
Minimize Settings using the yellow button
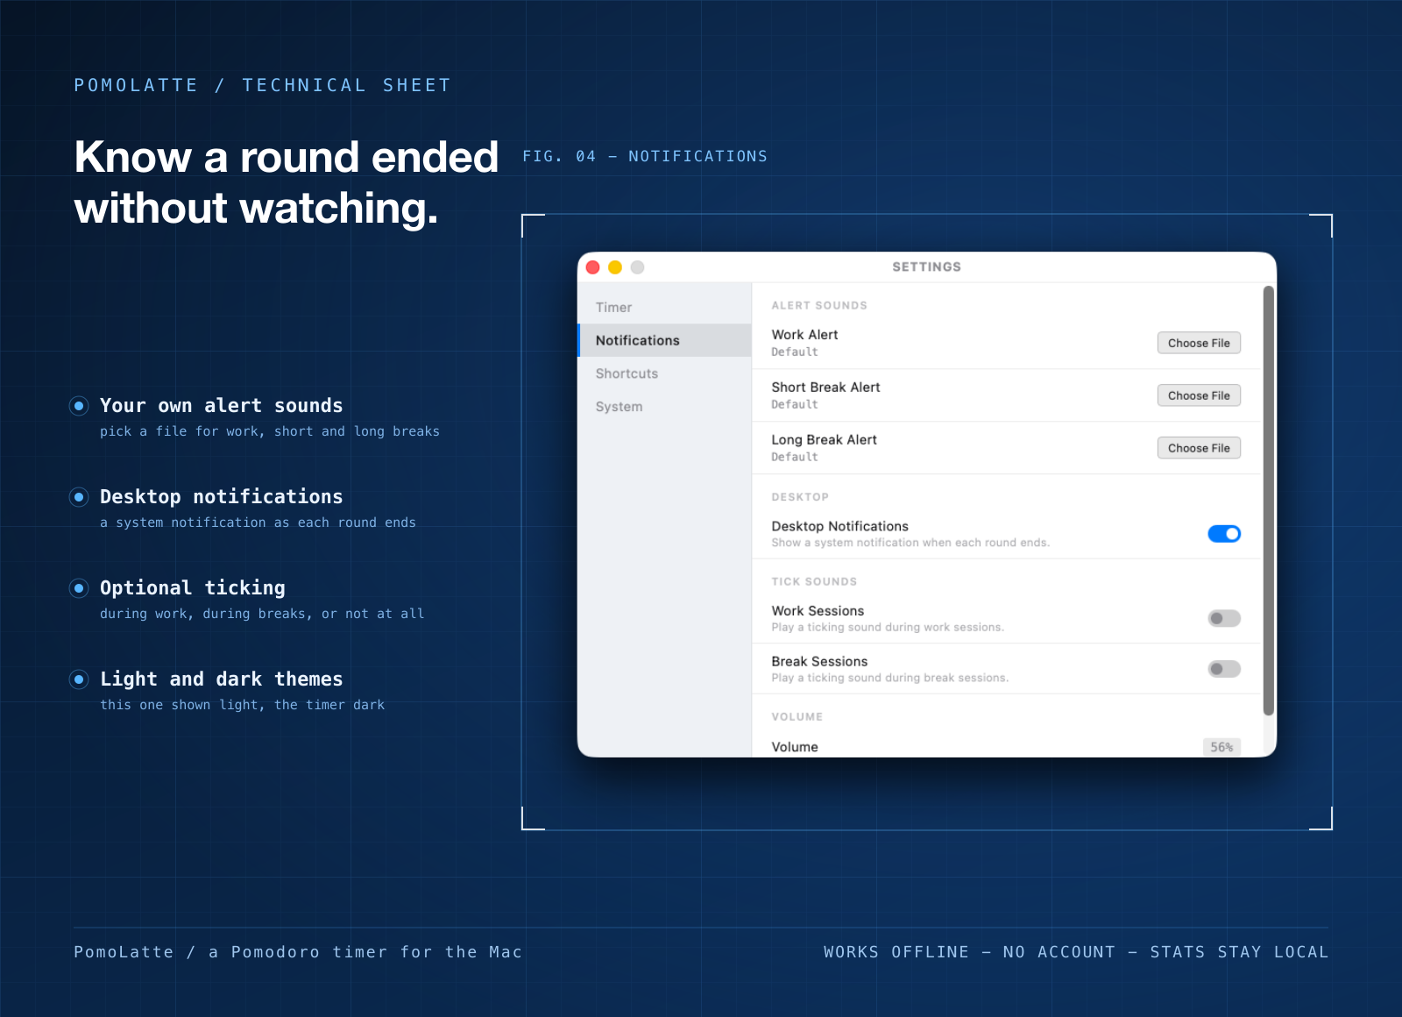click(x=615, y=267)
